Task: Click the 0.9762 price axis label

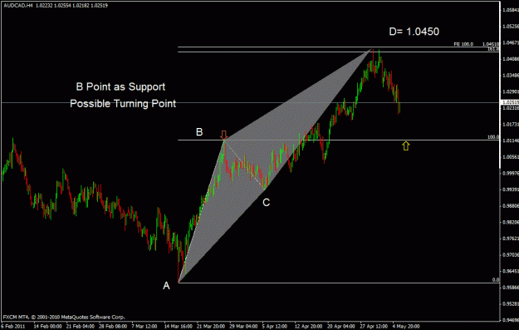Action: (511, 239)
